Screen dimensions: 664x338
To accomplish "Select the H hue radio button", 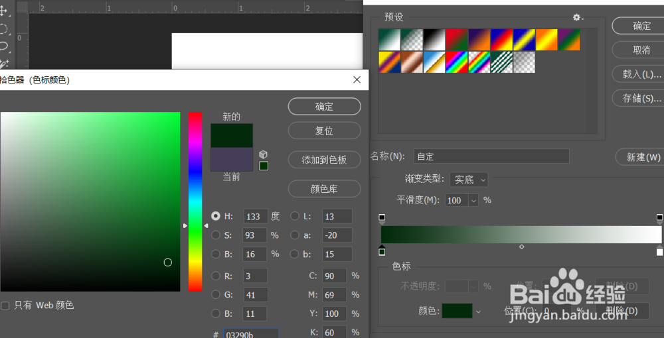I will coord(216,216).
